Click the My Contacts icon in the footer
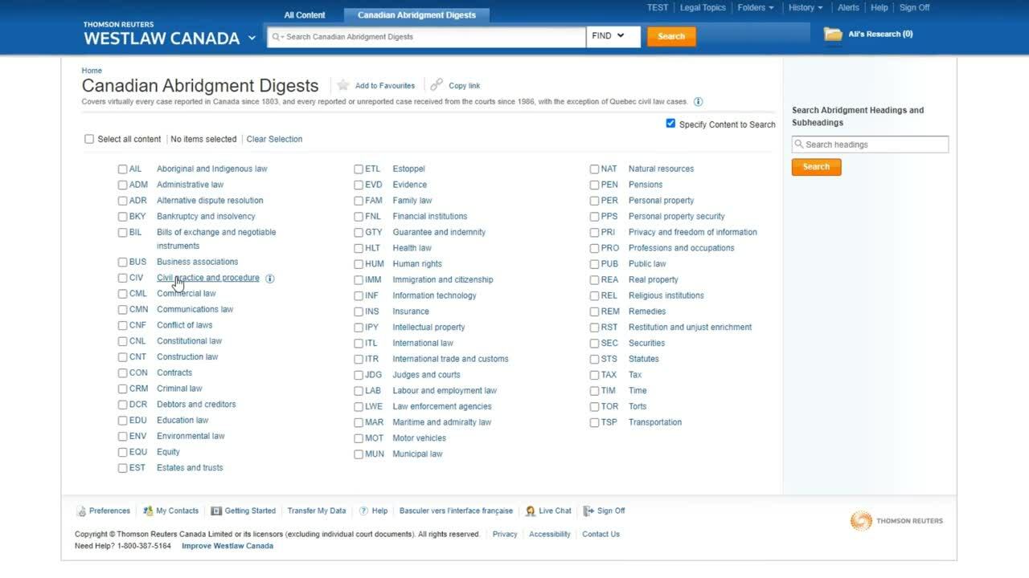This screenshot has height=578, width=1029. [148, 511]
